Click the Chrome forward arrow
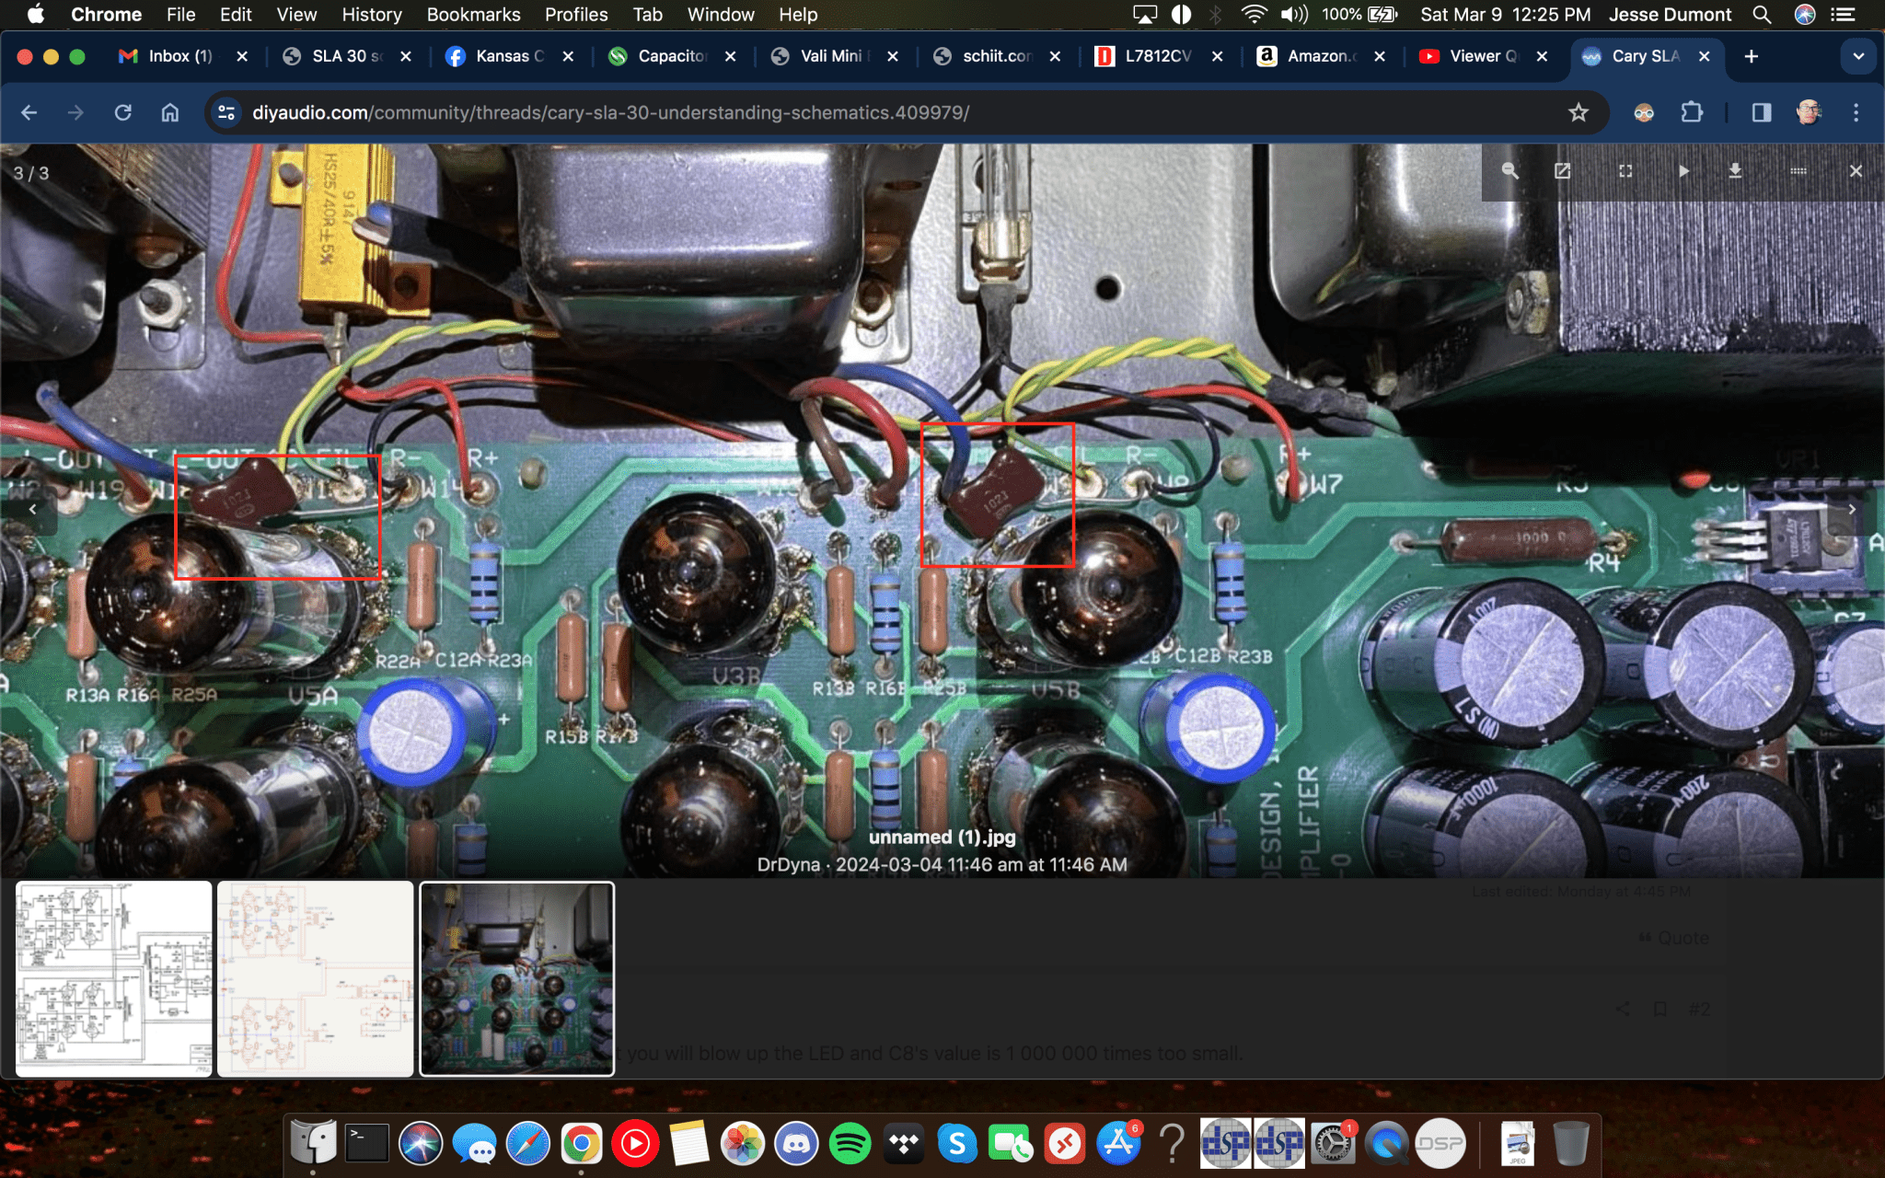This screenshot has height=1178, width=1885. pyautogui.click(x=75, y=112)
